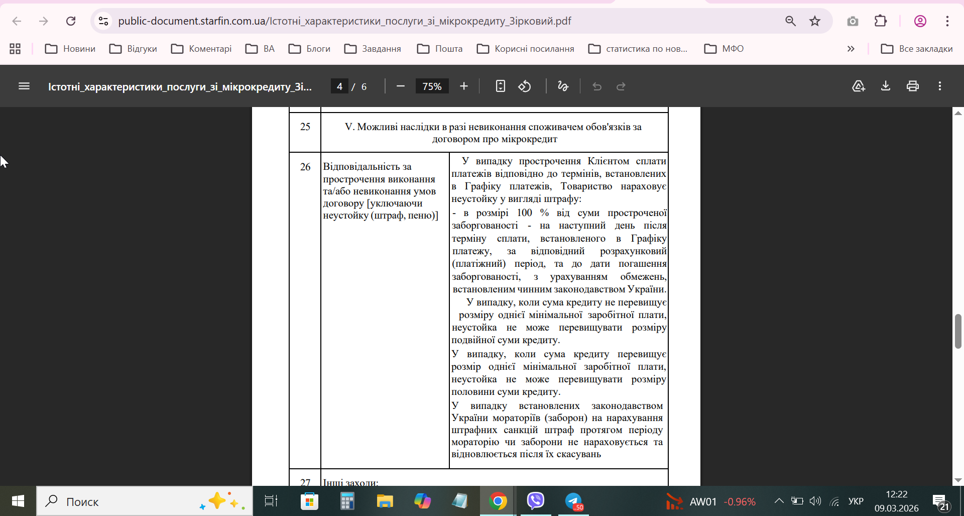Open the Новини bookmarks folder
Viewport: 964px width, 516px height.
point(70,49)
